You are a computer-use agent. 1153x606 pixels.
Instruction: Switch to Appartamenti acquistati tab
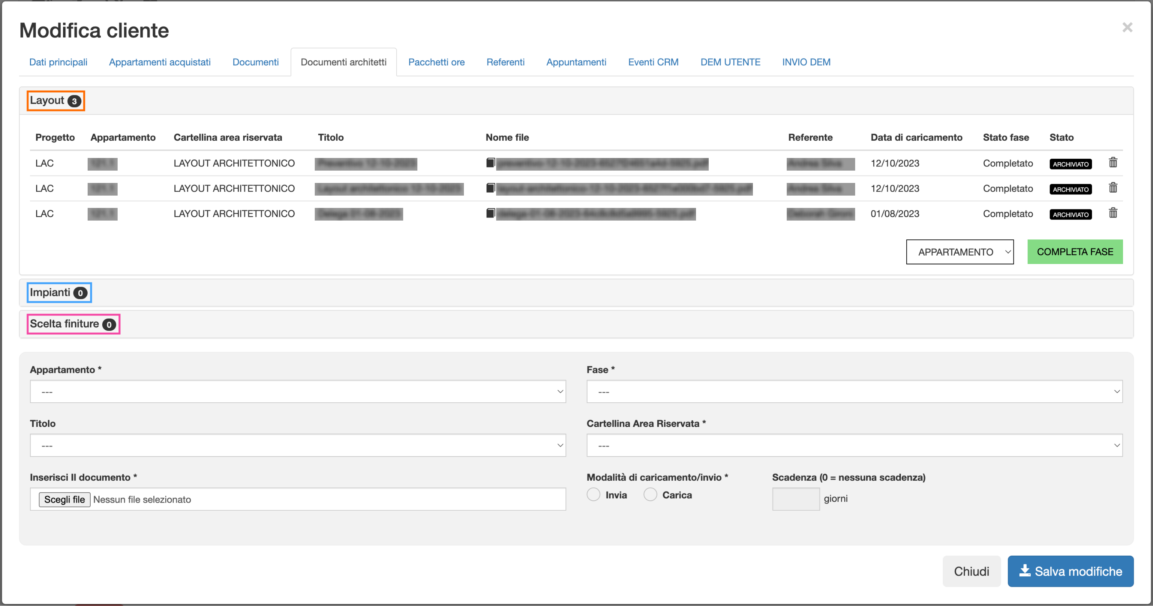pos(160,62)
